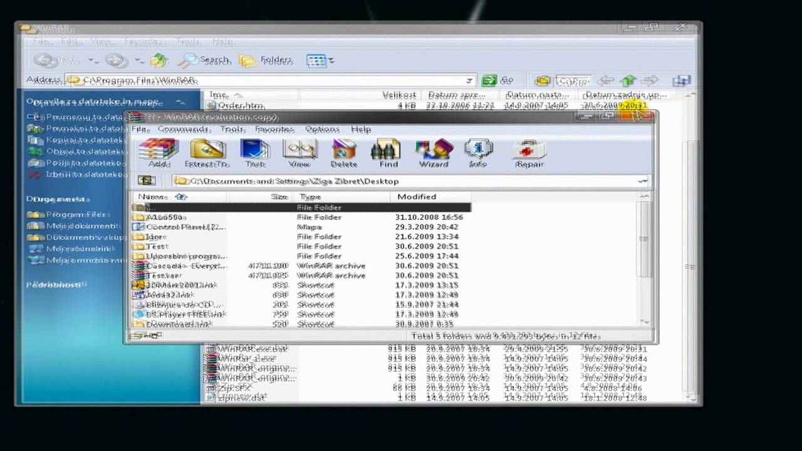Click the Test.rar archive icon
Screen dimensions: 802x451
click(138, 276)
